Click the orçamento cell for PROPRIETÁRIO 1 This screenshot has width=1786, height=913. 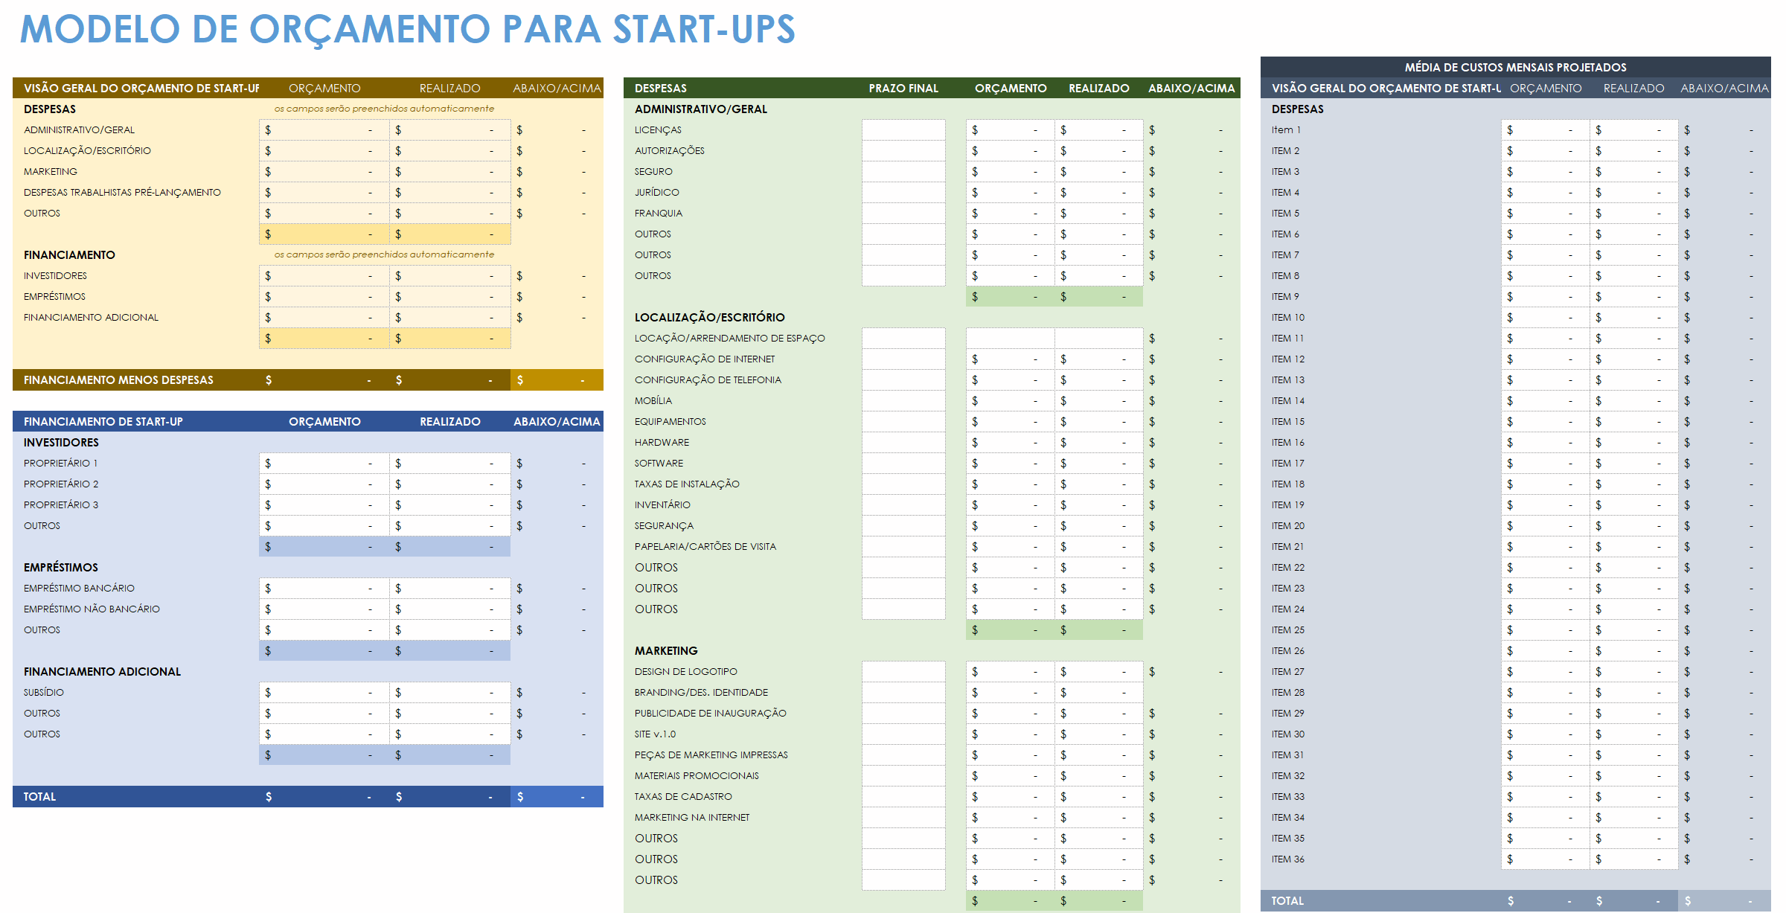point(324,464)
